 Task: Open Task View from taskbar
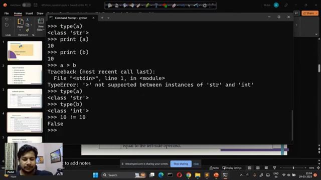tap(152, 175)
